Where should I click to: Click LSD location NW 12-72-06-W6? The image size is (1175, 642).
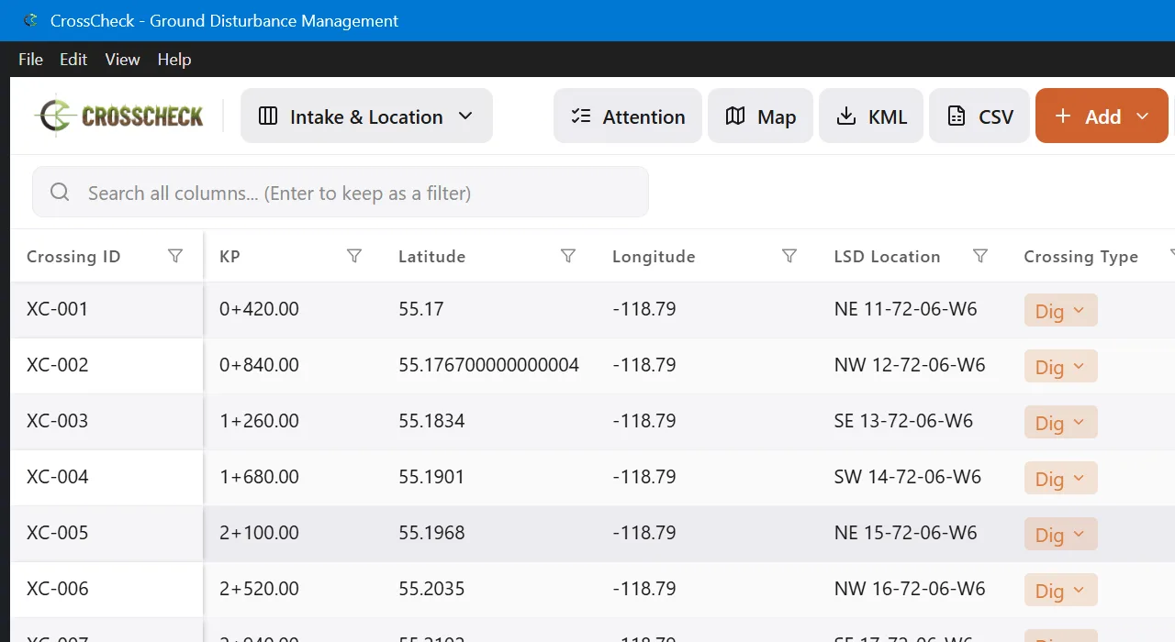pyautogui.click(x=910, y=365)
